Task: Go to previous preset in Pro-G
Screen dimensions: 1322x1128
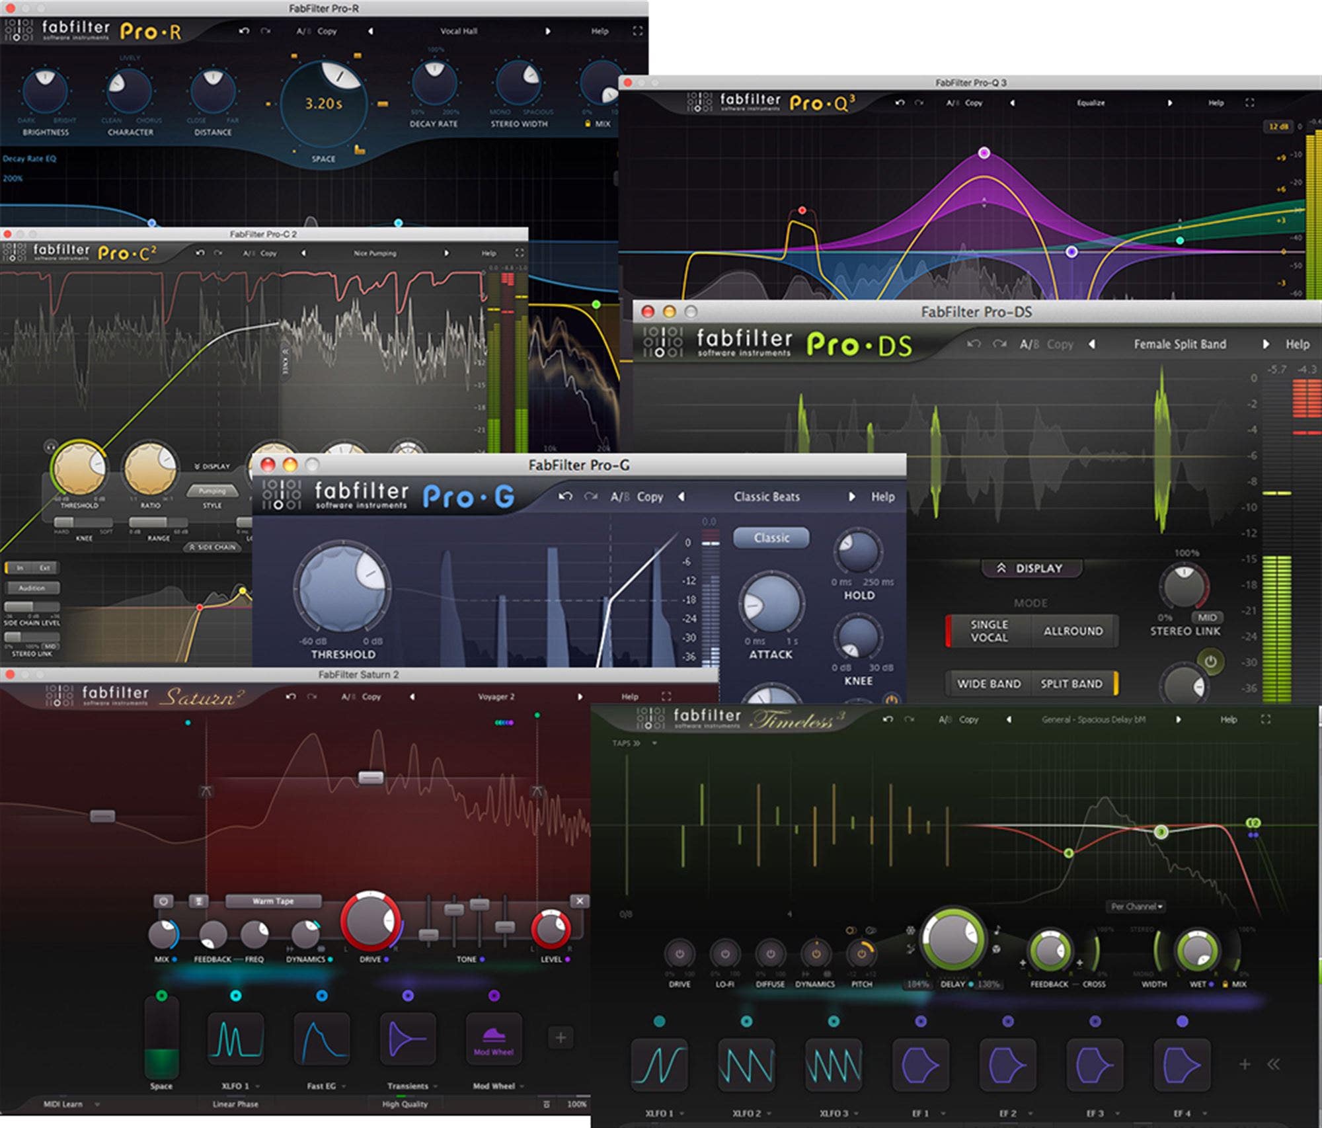Action: 681,497
